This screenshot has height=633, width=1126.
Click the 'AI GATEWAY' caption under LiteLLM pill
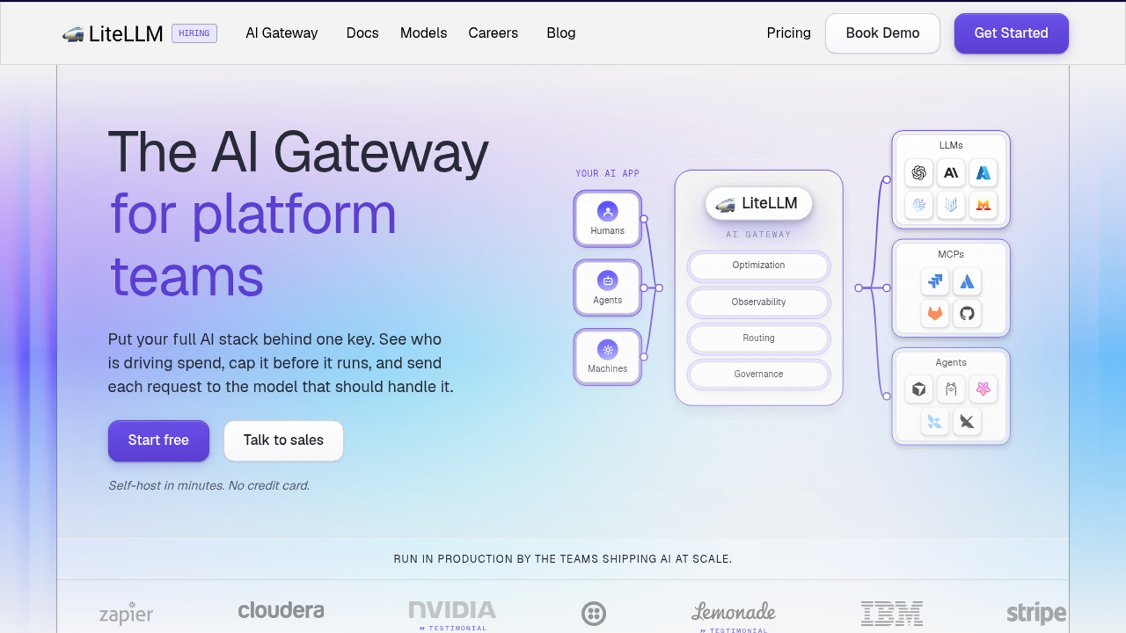[758, 234]
